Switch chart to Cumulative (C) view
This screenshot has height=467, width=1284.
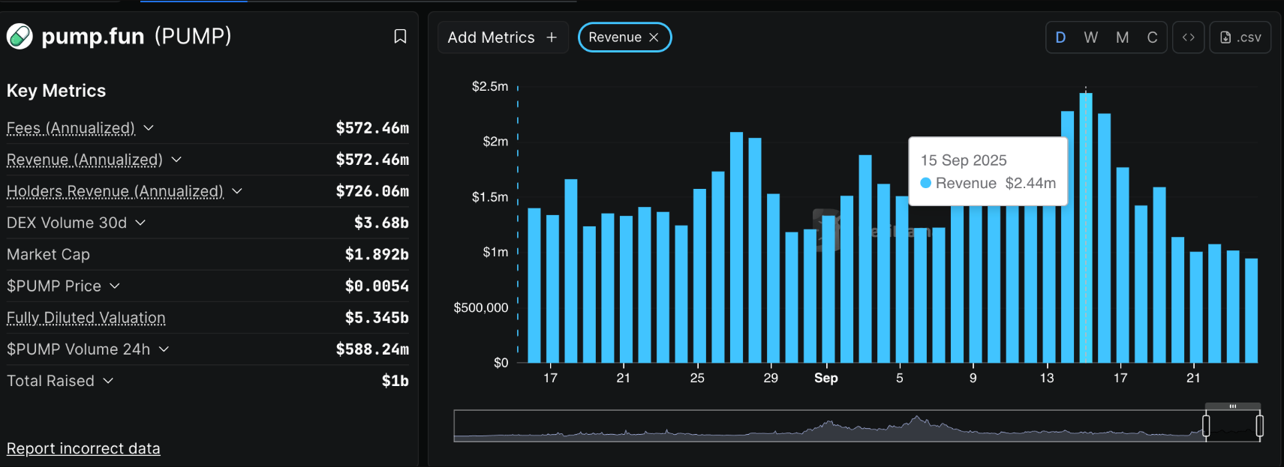(x=1152, y=37)
